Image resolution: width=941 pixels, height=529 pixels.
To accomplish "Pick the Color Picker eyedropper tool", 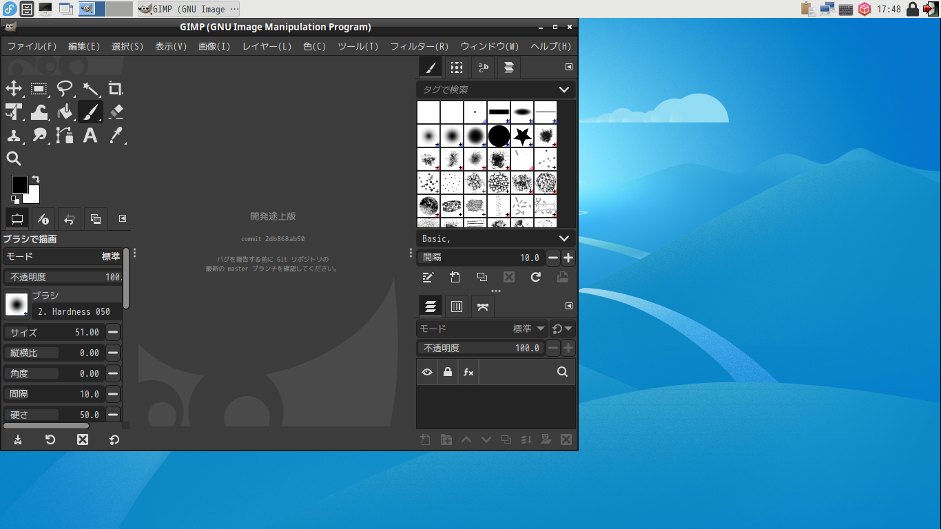I will click(x=116, y=135).
